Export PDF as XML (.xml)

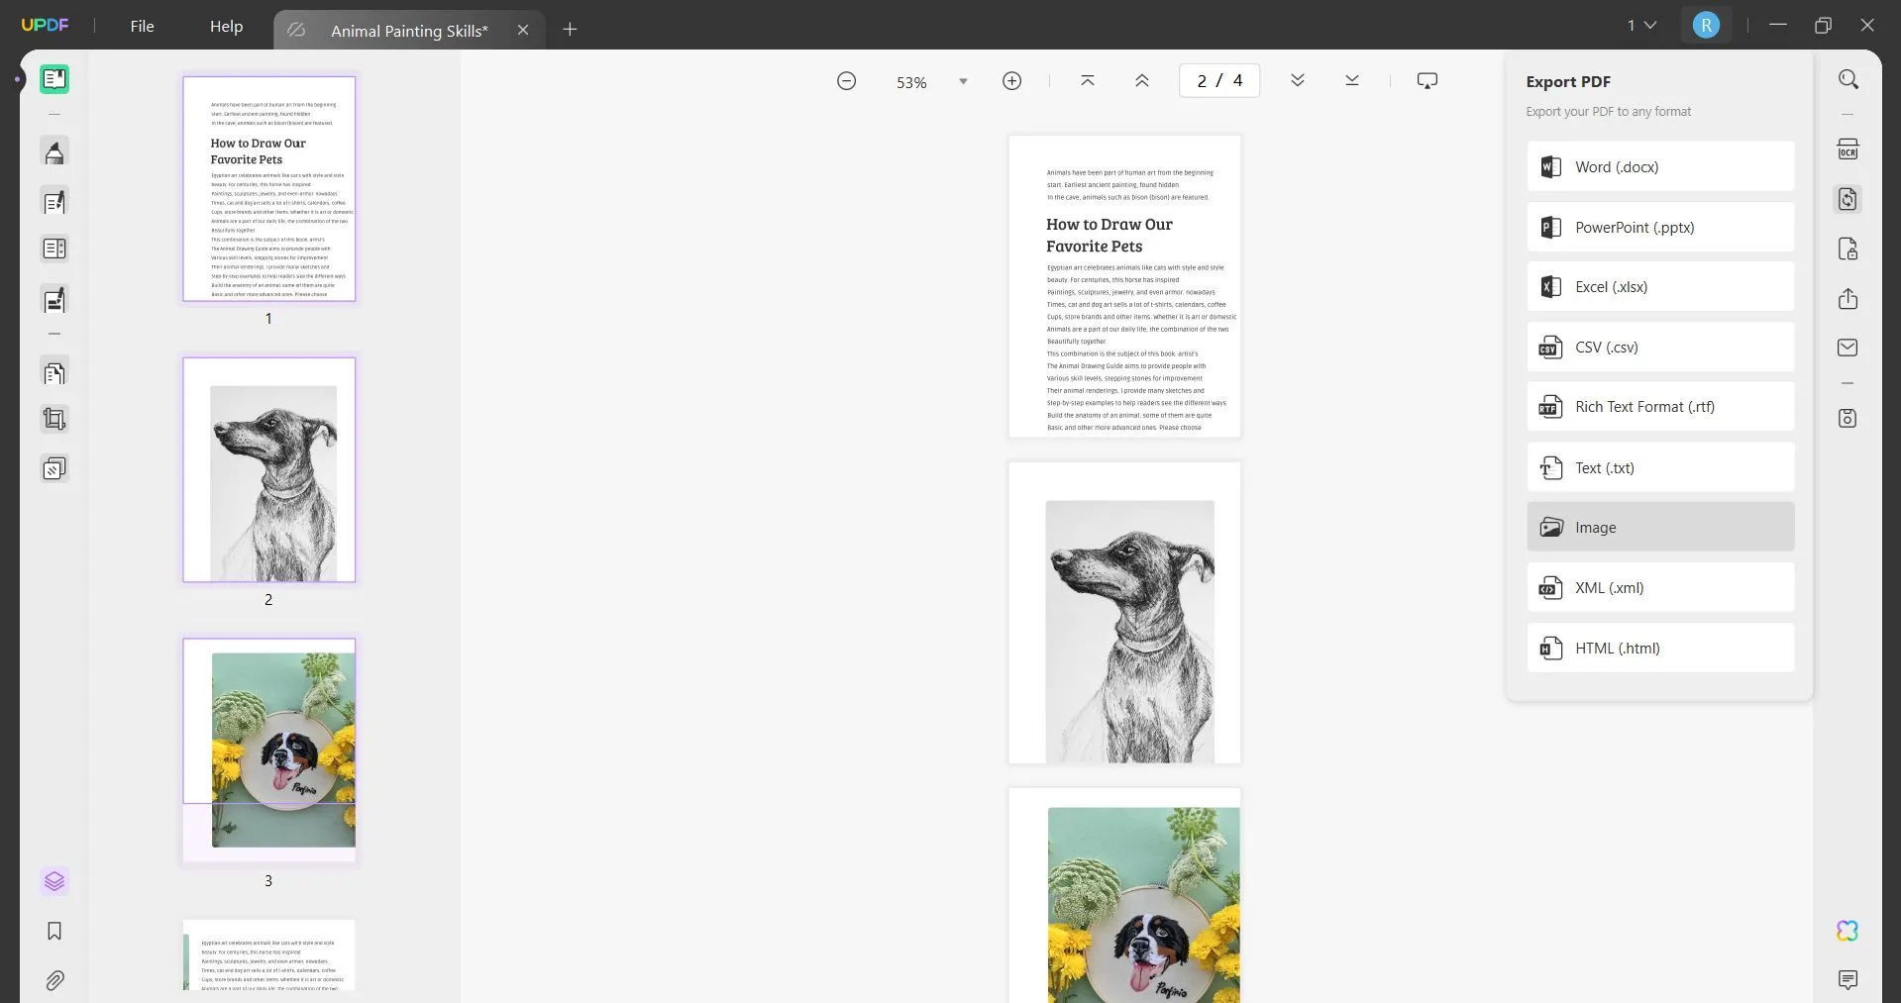1660,588
